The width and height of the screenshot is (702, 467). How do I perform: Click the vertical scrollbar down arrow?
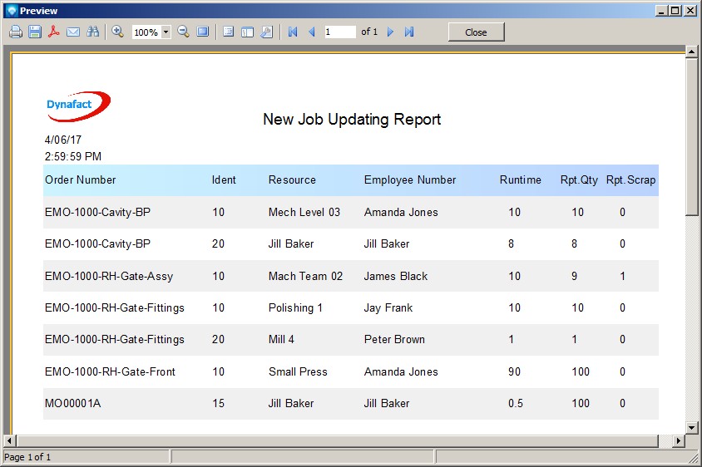[x=691, y=427]
